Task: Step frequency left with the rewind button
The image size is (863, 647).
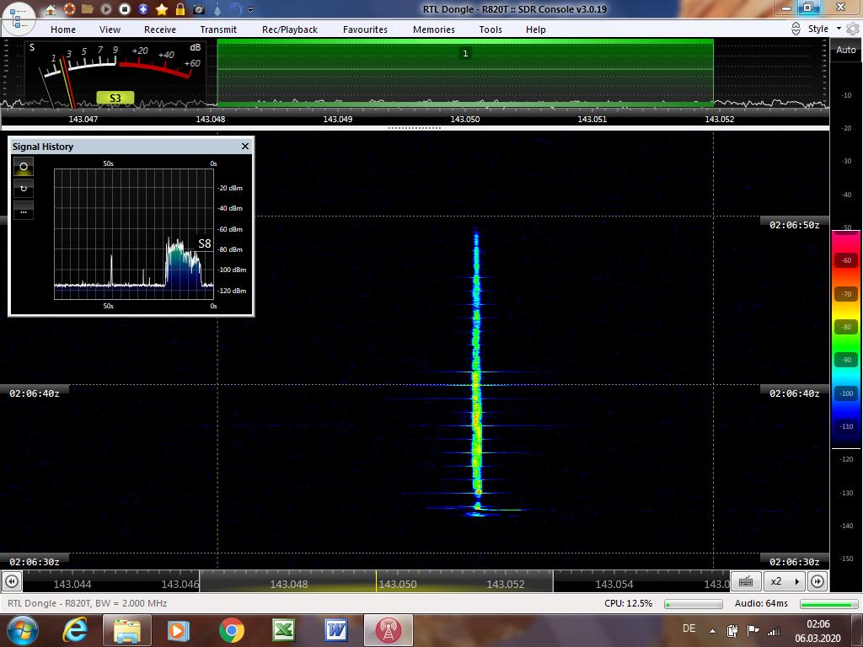Action: [x=12, y=581]
